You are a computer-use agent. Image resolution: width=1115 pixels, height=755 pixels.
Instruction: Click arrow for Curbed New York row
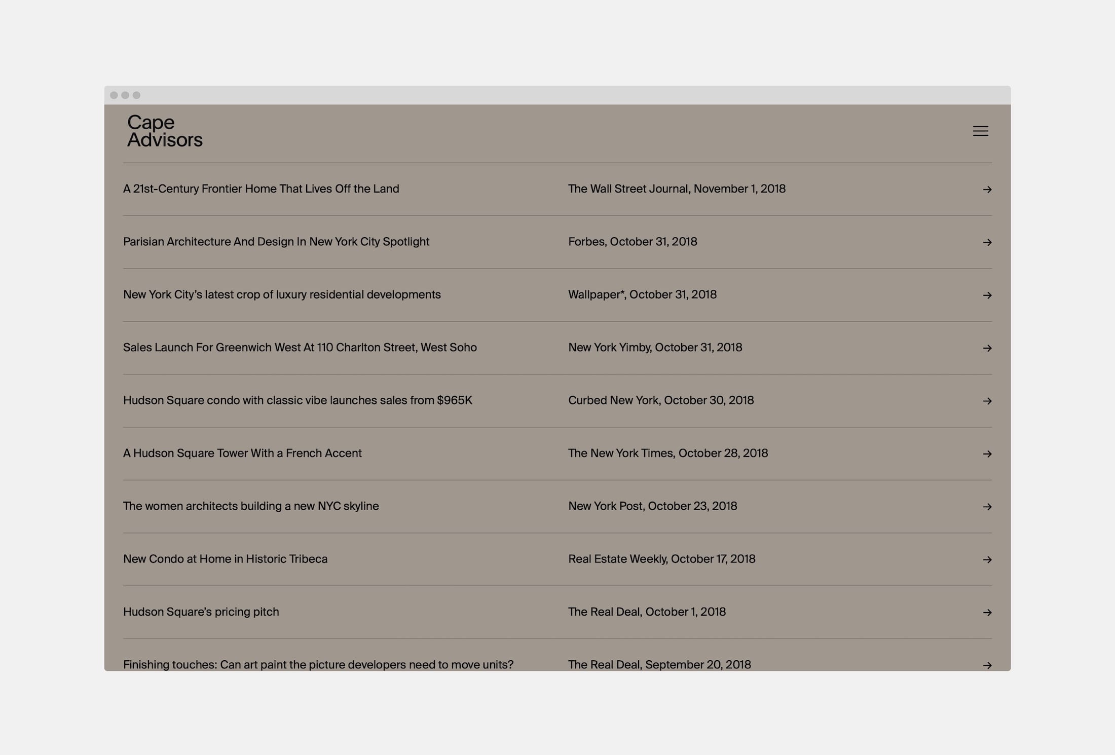(x=987, y=401)
